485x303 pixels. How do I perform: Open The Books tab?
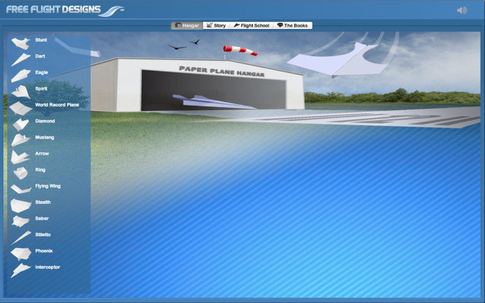293,25
